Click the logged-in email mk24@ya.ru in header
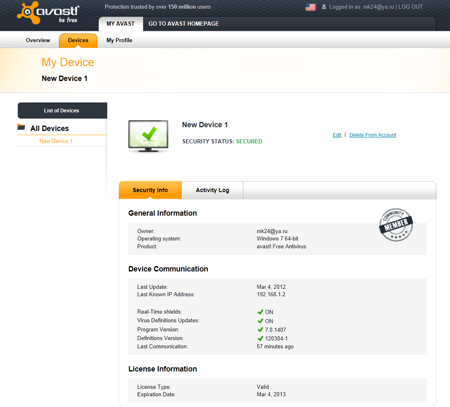Screen dimensions: 450x407 pyautogui.click(x=379, y=7)
